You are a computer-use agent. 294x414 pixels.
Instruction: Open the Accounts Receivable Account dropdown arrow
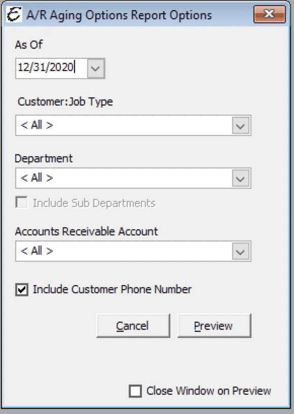coord(241,251)
